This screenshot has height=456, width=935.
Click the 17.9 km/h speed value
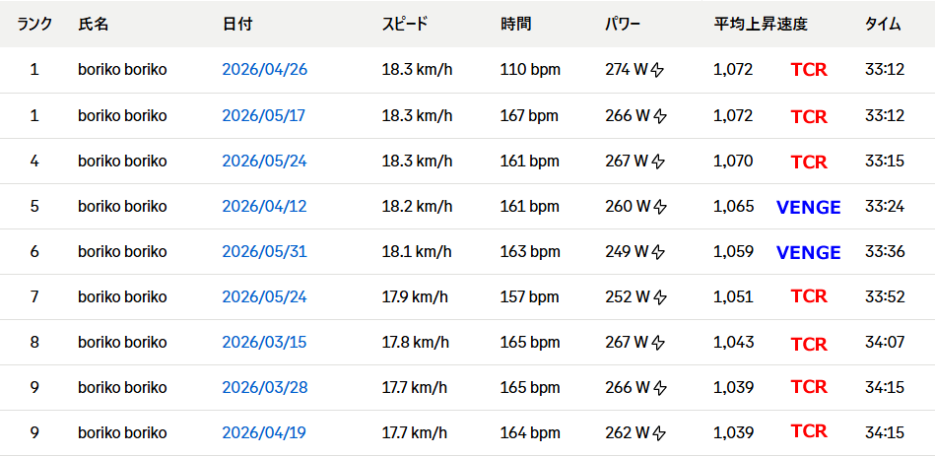click(415, 296)
